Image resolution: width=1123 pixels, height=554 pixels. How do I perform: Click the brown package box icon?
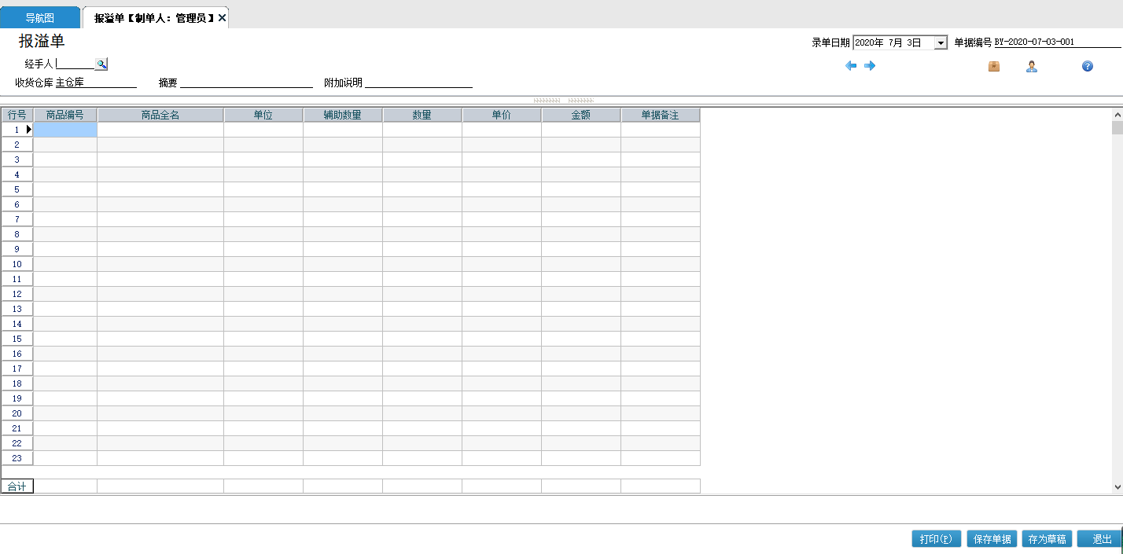coord(994,67)
